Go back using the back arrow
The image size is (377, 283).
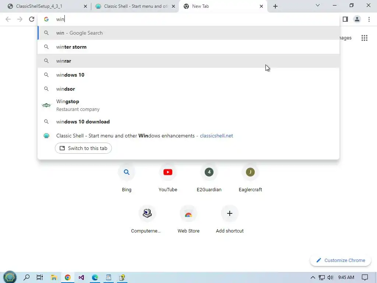(x=8, y=19)
